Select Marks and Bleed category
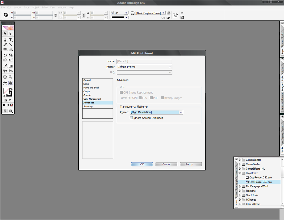The height and width of the screenshot is (220, 284). [97, 88]
